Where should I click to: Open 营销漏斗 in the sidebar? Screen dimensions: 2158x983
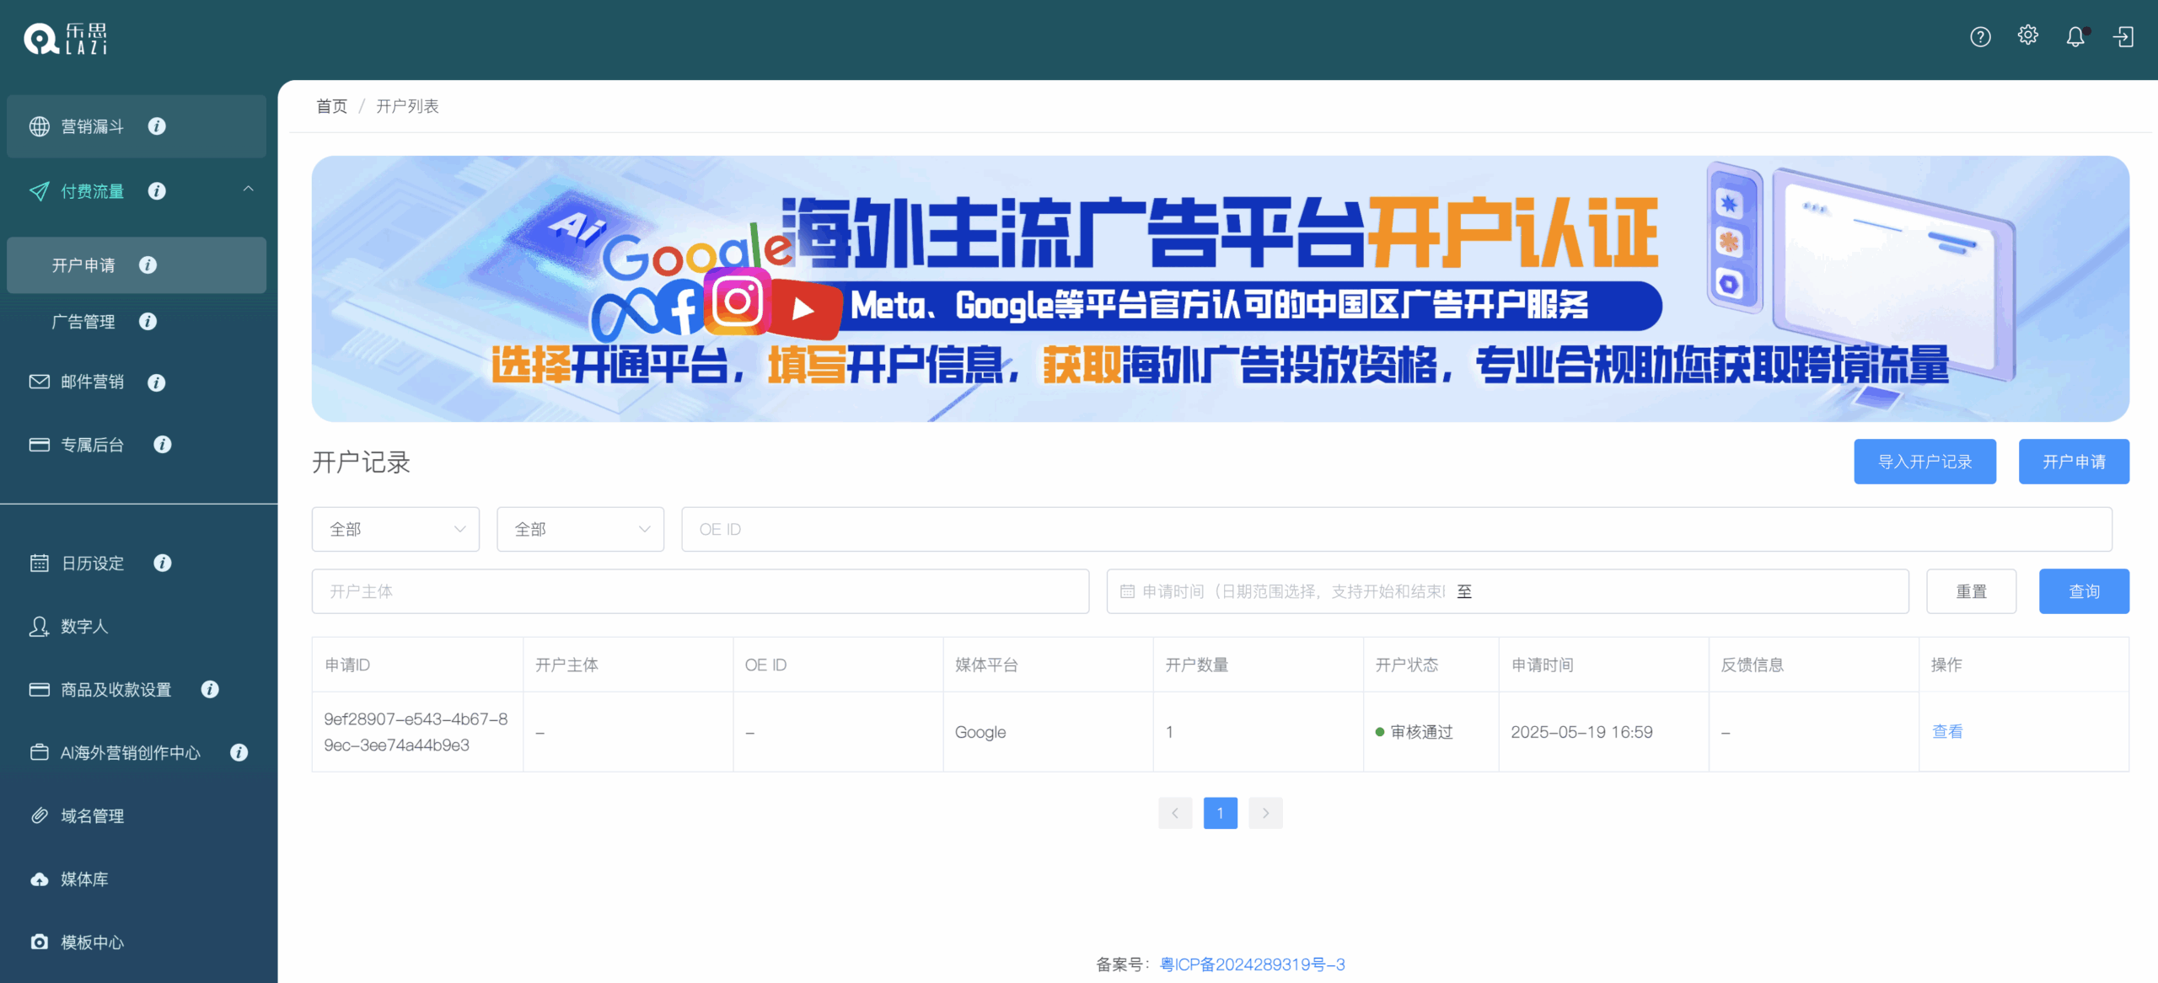(137, 126)
